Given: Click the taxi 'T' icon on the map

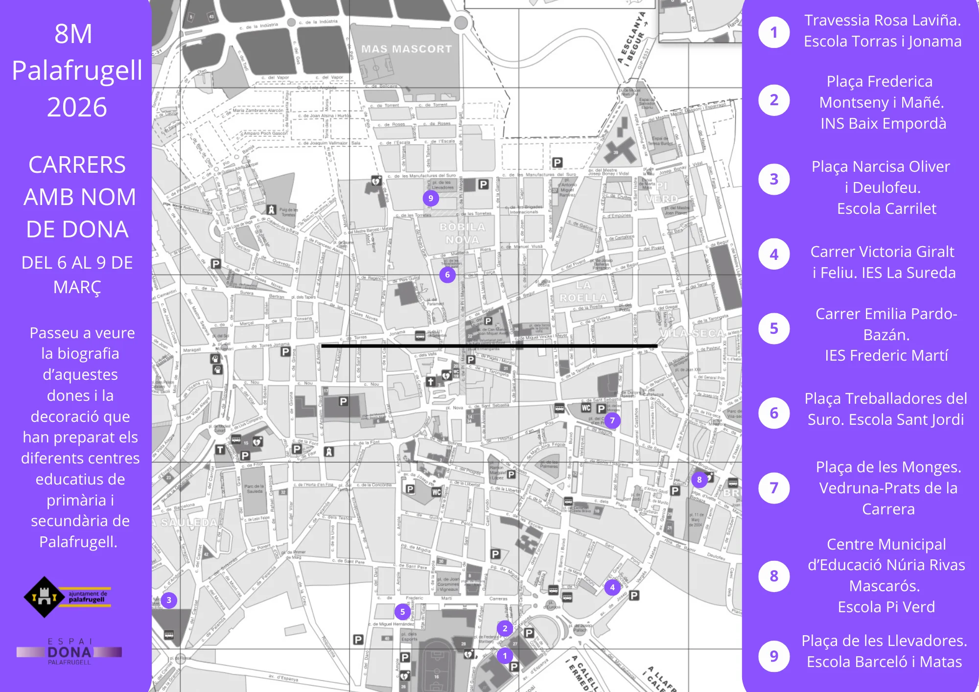Looking at the screenshot, I should tap(220, 450).
